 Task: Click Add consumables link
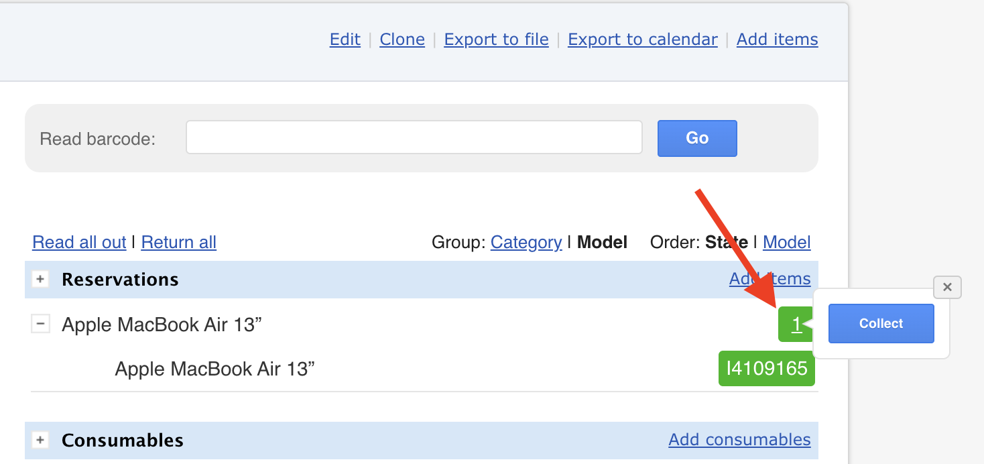tap(739, 440)
